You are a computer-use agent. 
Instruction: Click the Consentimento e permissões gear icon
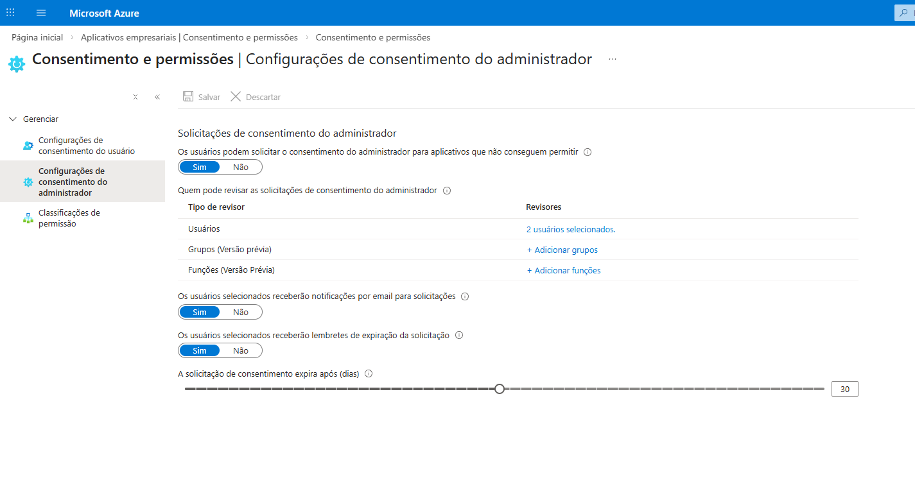[x=16, y=62]
